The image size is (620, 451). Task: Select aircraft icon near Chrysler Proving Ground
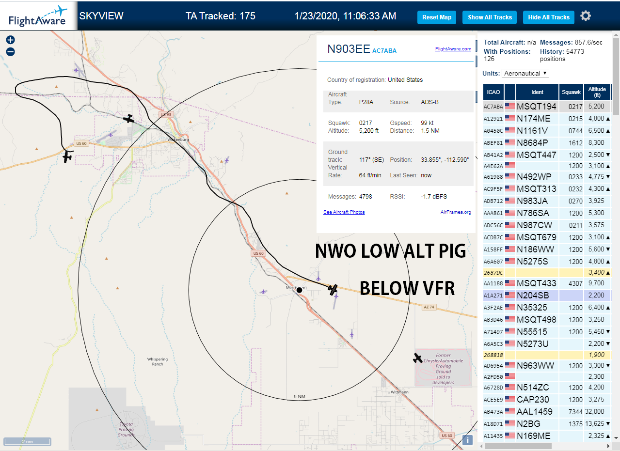tap(418, 358)
